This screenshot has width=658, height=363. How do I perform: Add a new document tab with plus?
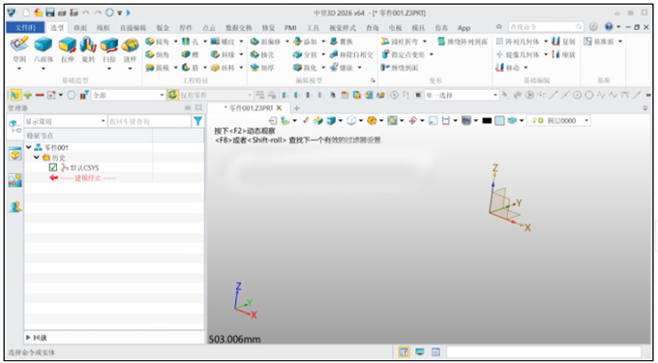(296, 108)
